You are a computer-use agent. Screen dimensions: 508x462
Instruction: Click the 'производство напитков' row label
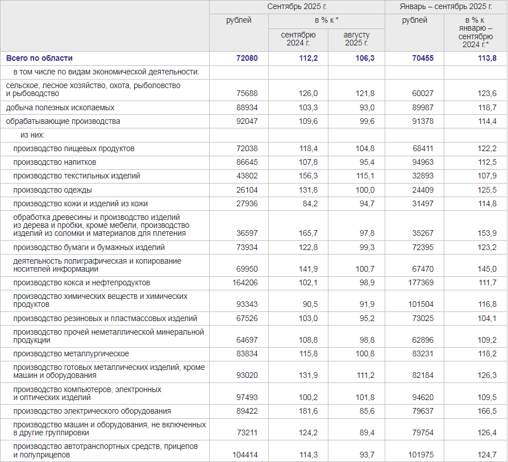click(x=51, y=162)
